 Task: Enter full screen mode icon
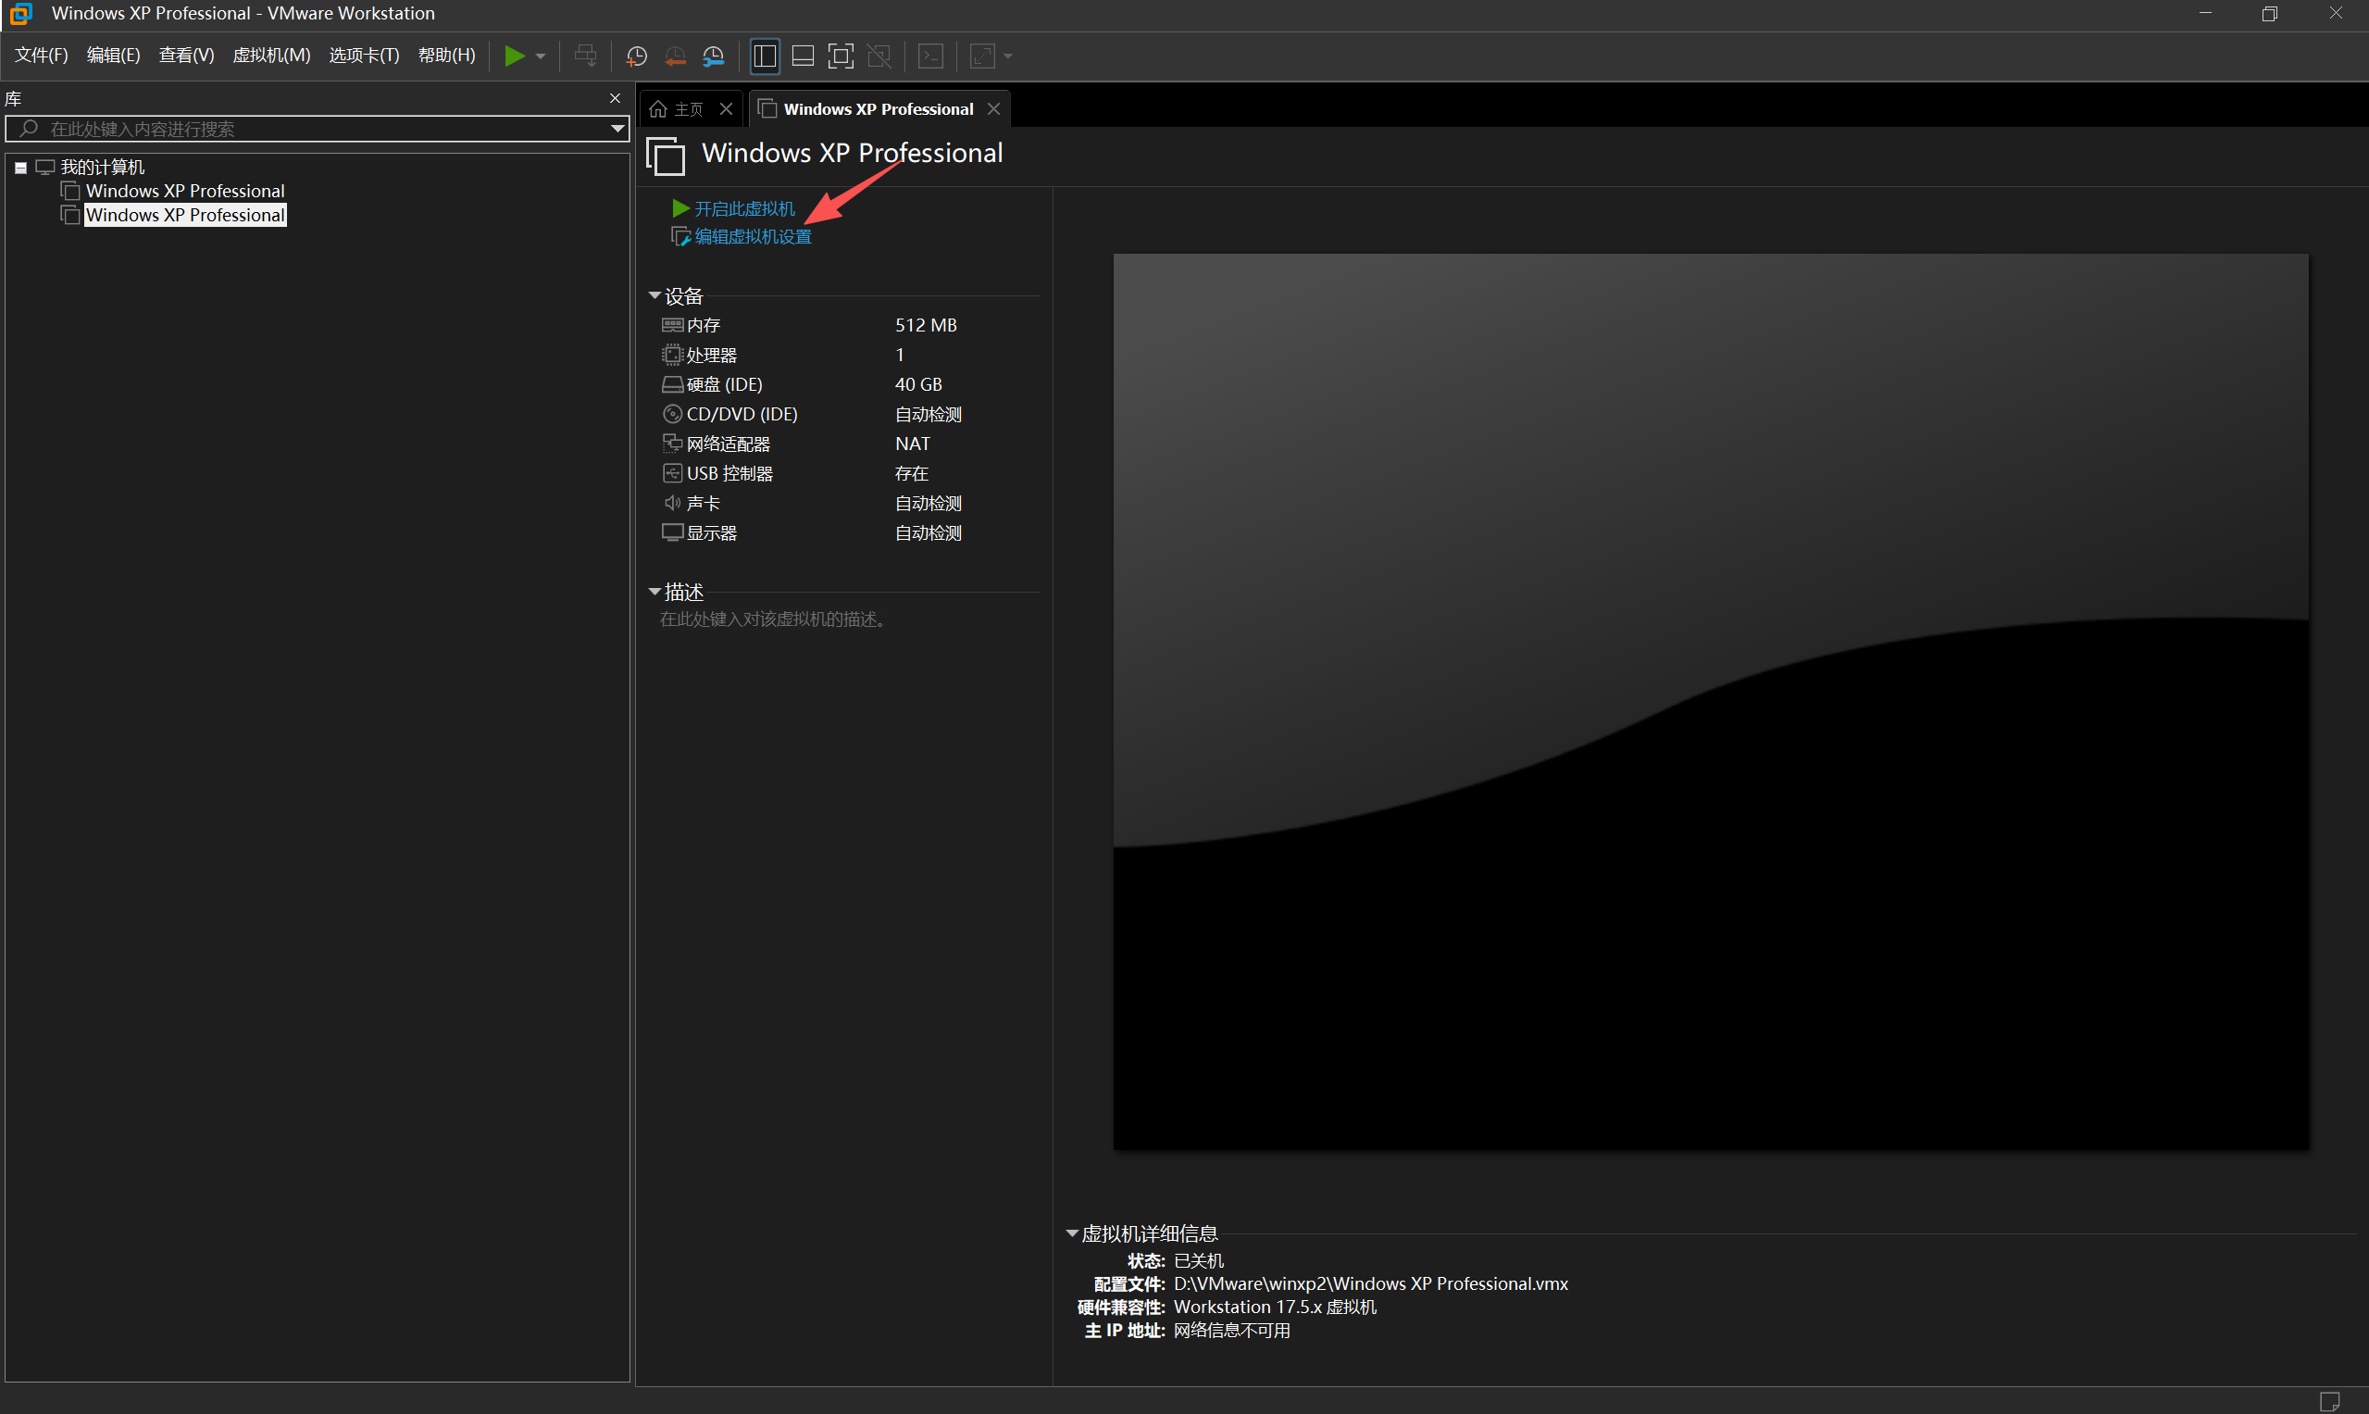(x=841, y=56)
